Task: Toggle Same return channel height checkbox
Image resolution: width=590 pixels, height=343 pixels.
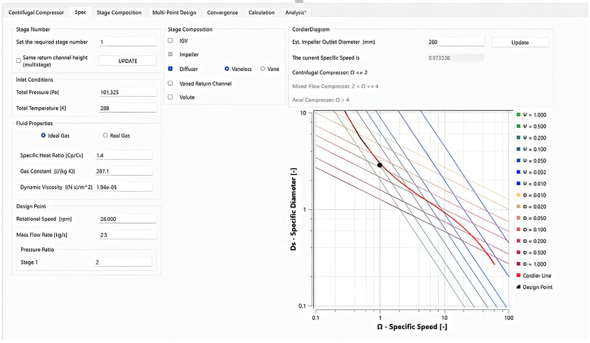Action: point(18,61)
